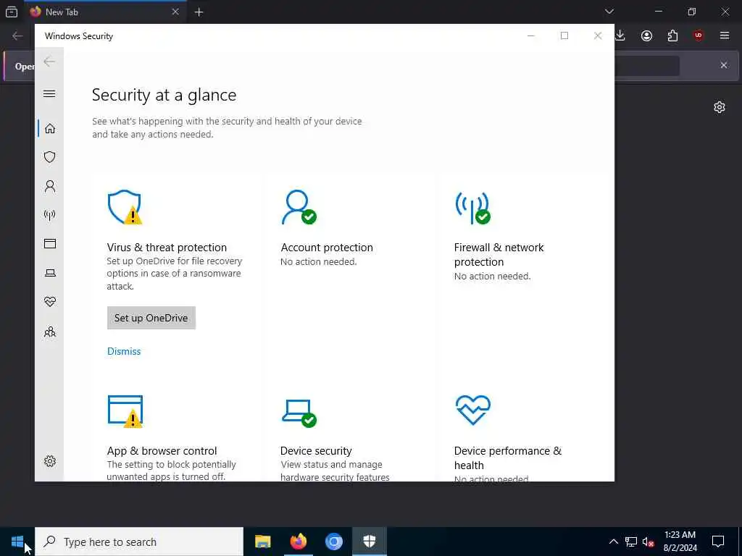The image size is (742, 556).
Task: Open App & browser control sidebar icon
Action: [x=50, y=243]
